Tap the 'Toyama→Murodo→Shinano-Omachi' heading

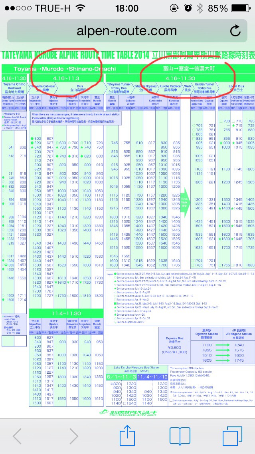pos(65,69)
